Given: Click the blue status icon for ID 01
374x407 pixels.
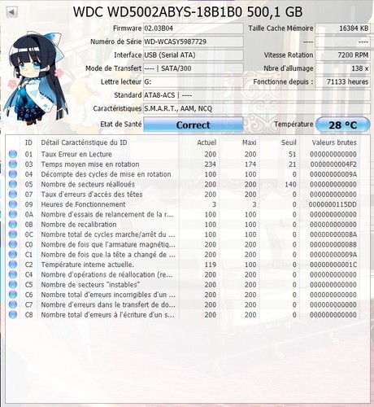Looking at the screenshot, I should 13,154.
